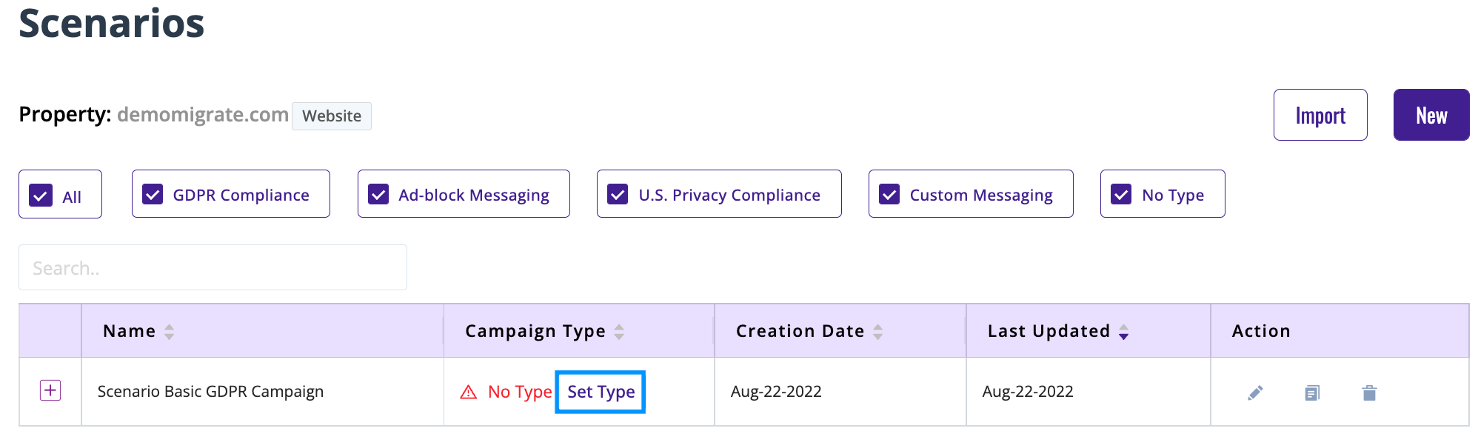The image size is (1478, 431).
Task: Toggle Custom Messaging filter checkbox
Action: click(889, 194)
